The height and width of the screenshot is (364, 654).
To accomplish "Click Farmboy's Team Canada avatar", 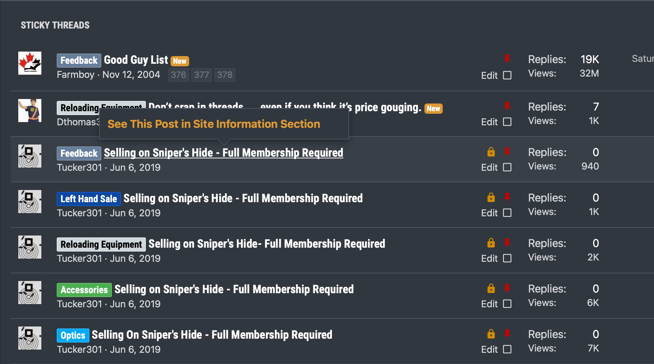I will (30, 63).
